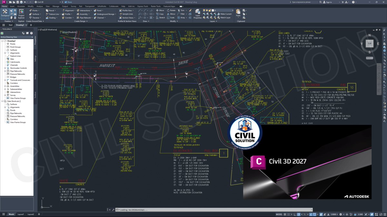Open the Alignment dropdown in ribbon
The image size is (387, 217).
(x=68, y=10)
